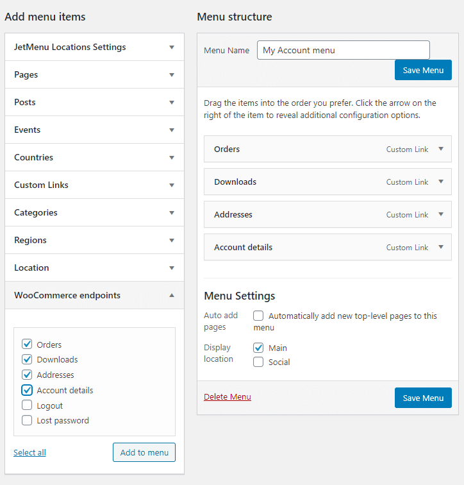
Task: Expand the Regions section
Action: pyautogui.click(x=94, y=240)
